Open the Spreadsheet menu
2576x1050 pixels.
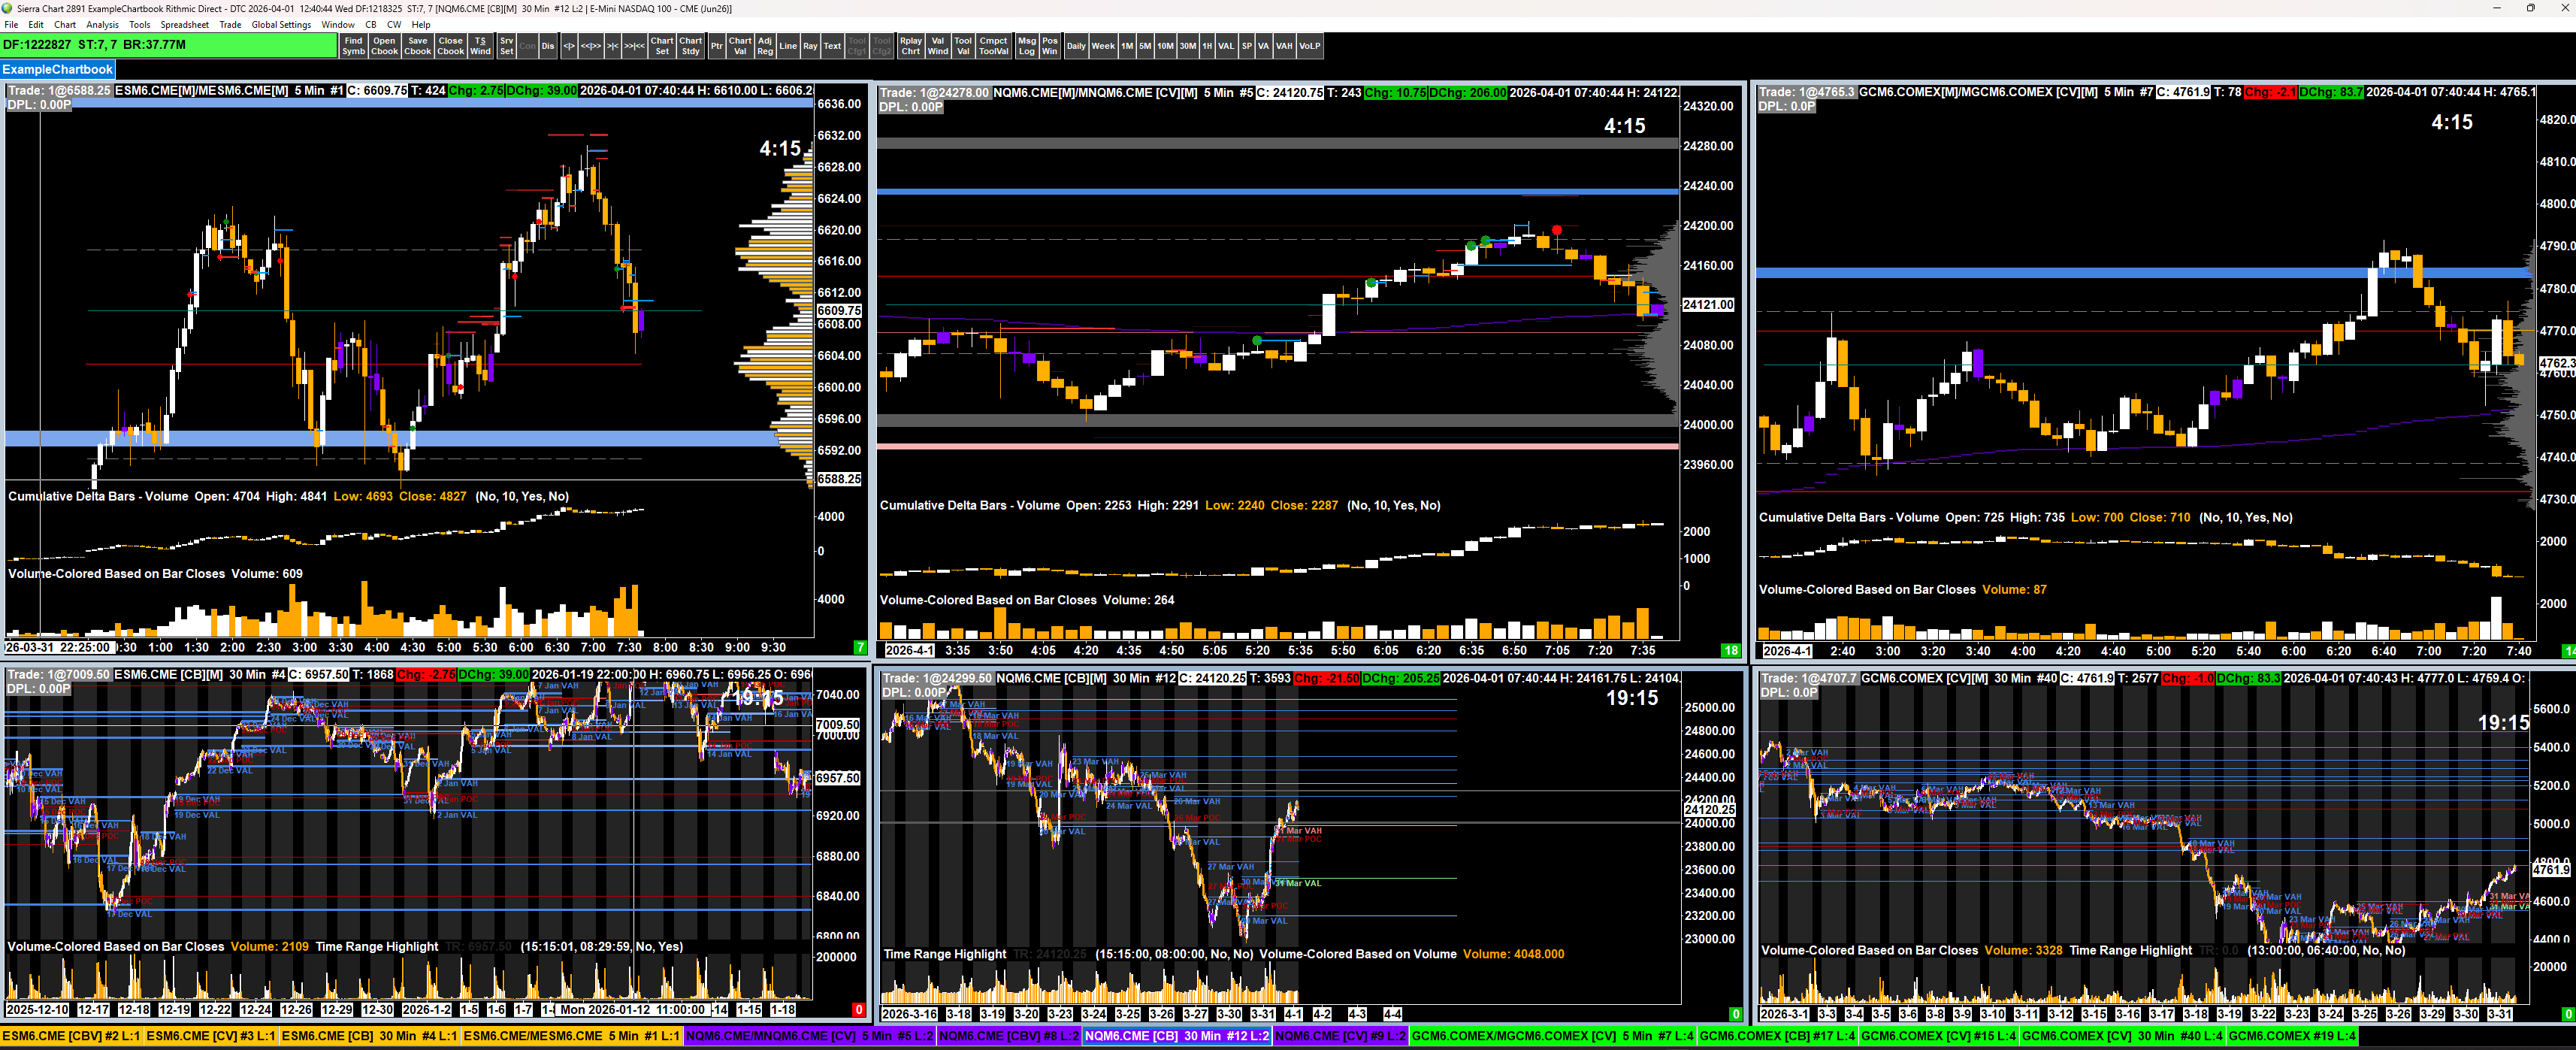coord(185,25)
